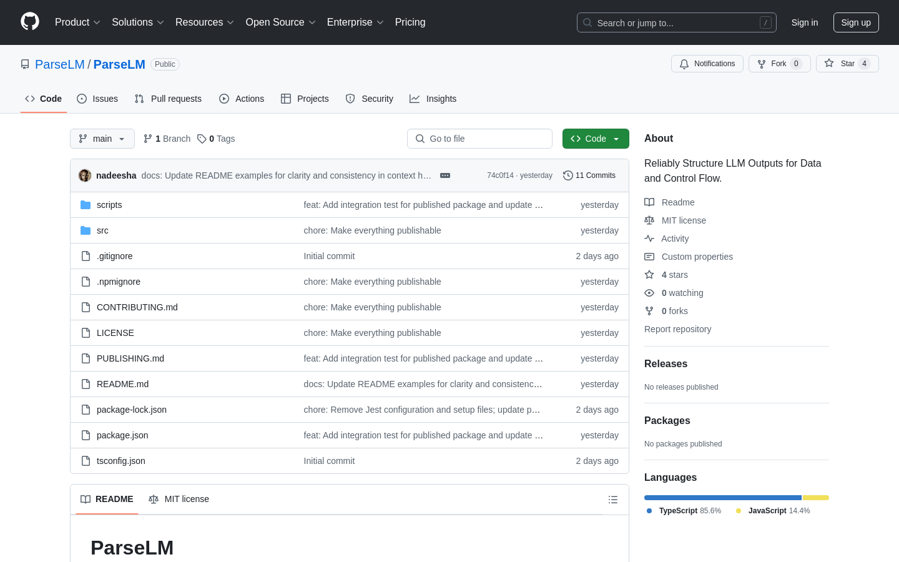899x562 pixels.
Task: Click the search magnifier icon in header
Action: click(587, 22)
